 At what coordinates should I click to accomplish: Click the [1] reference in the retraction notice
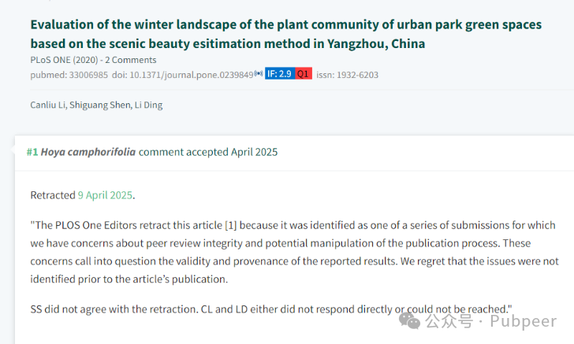[x=230, y=225]
